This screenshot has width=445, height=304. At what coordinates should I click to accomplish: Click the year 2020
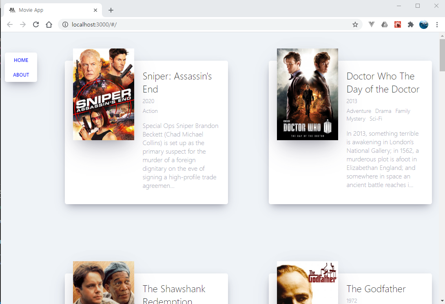(148, 101)
